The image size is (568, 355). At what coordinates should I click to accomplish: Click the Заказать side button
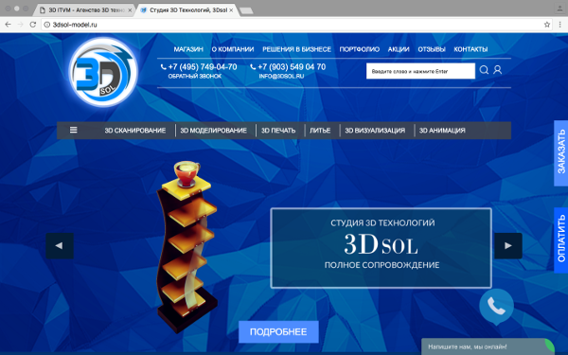(x=561, y=153)
